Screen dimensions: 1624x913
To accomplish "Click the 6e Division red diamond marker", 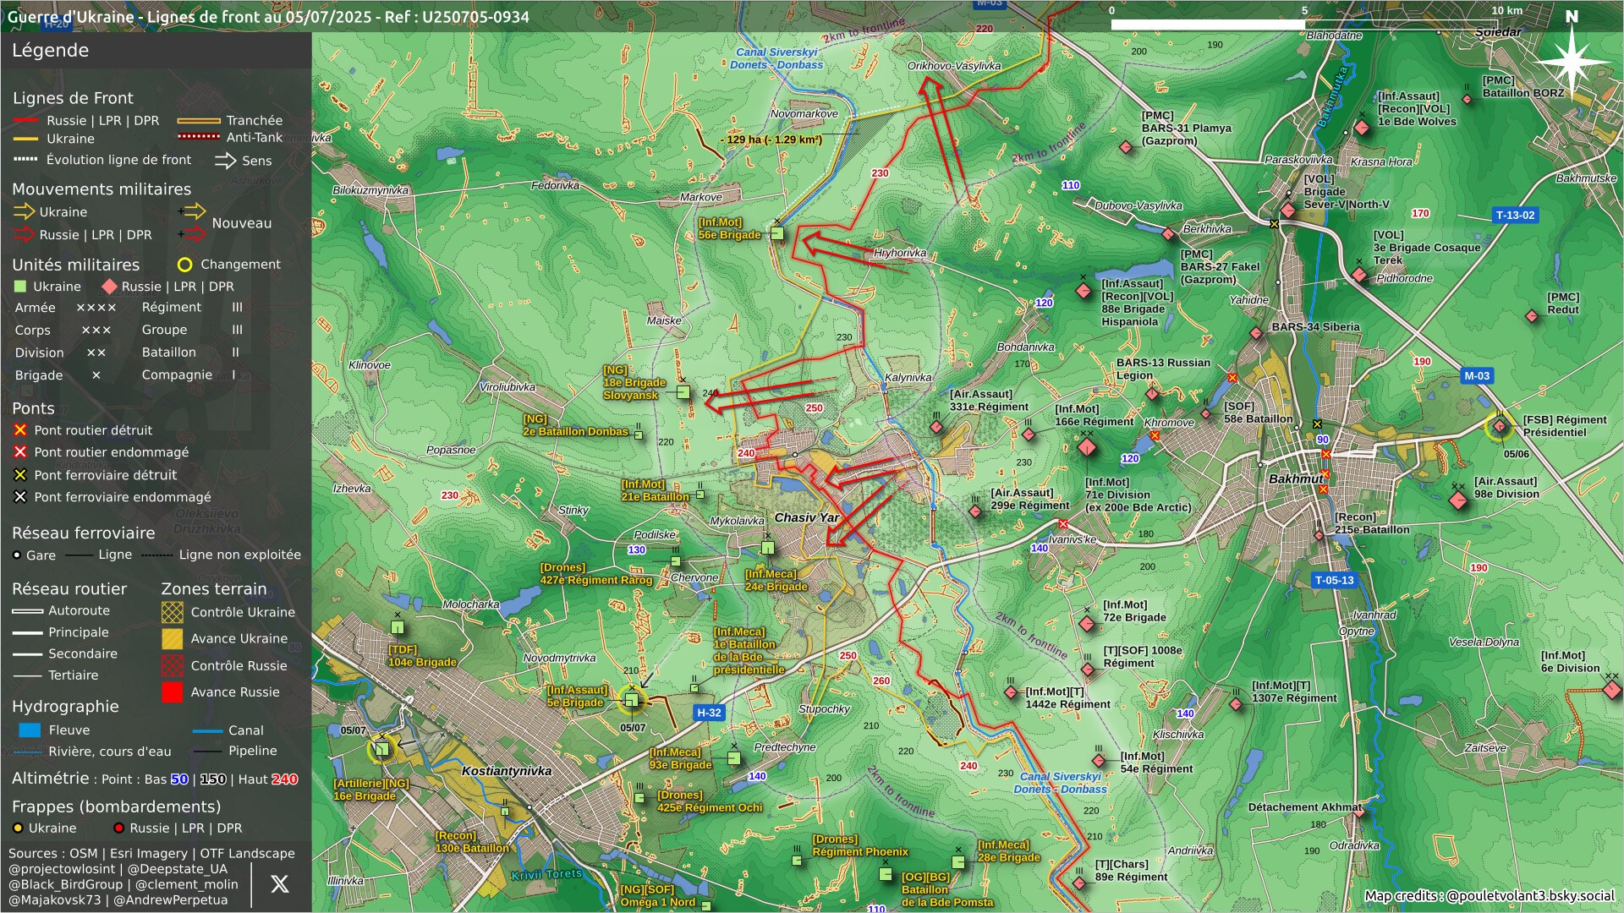I will [1612, 689].
